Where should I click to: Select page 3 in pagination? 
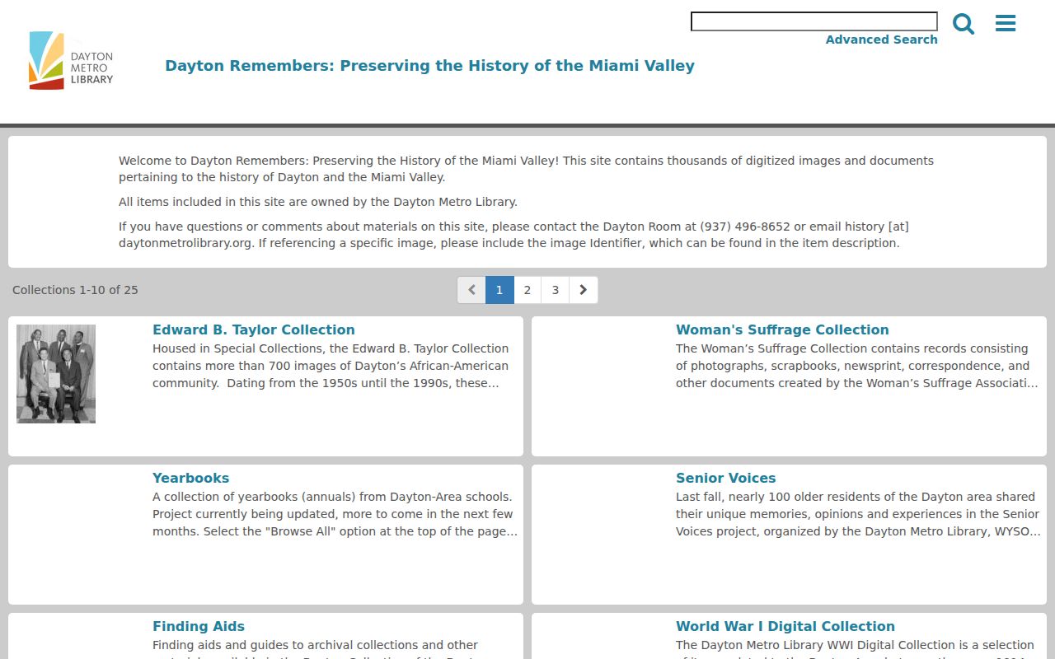point(556,290)
